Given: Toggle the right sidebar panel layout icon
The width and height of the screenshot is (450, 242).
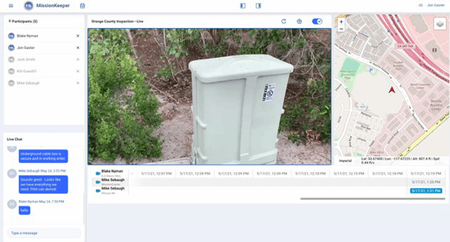Looking at the screenshot, I should pos(258,6).
